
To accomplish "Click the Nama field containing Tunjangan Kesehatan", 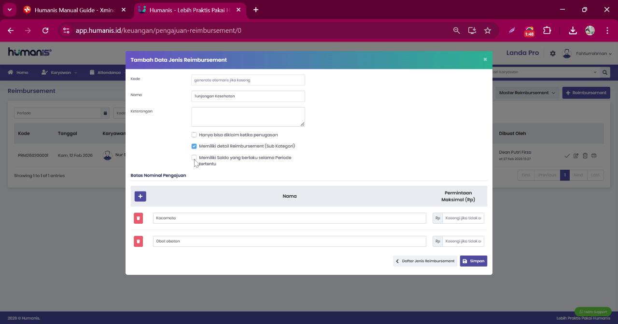I will tap(248, 96).
